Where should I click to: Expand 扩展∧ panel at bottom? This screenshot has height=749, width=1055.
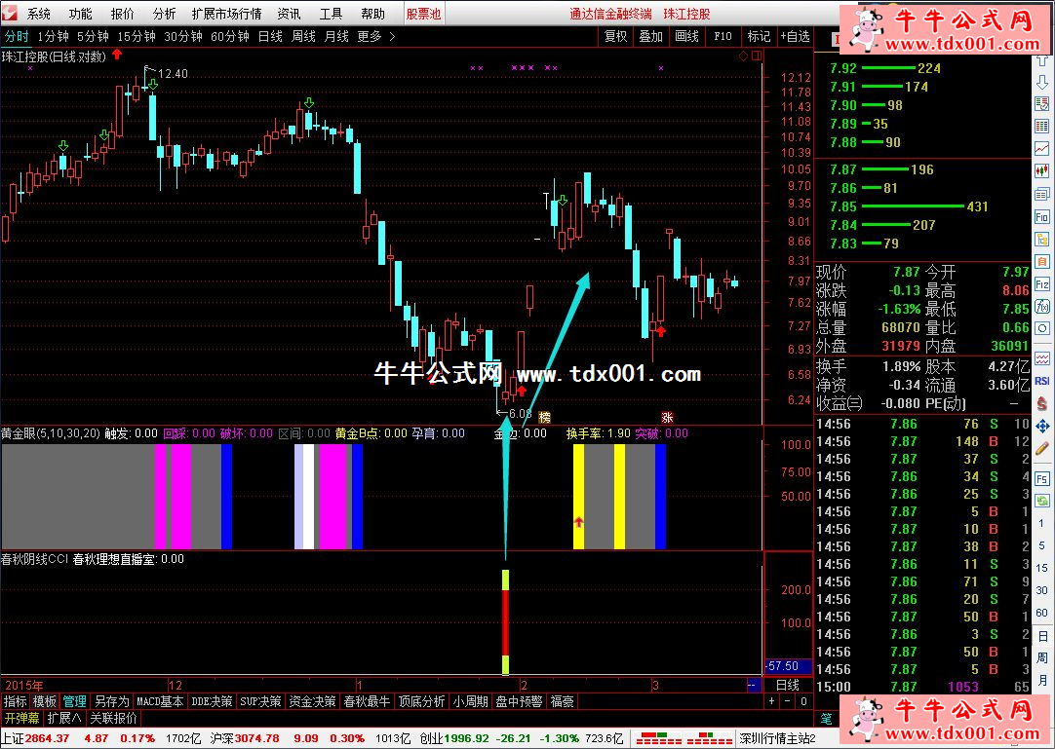64,718
